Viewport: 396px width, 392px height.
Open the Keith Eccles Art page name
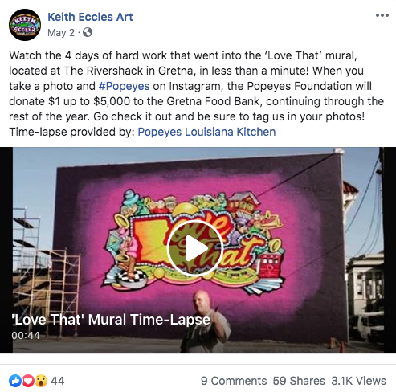[90, 17]
